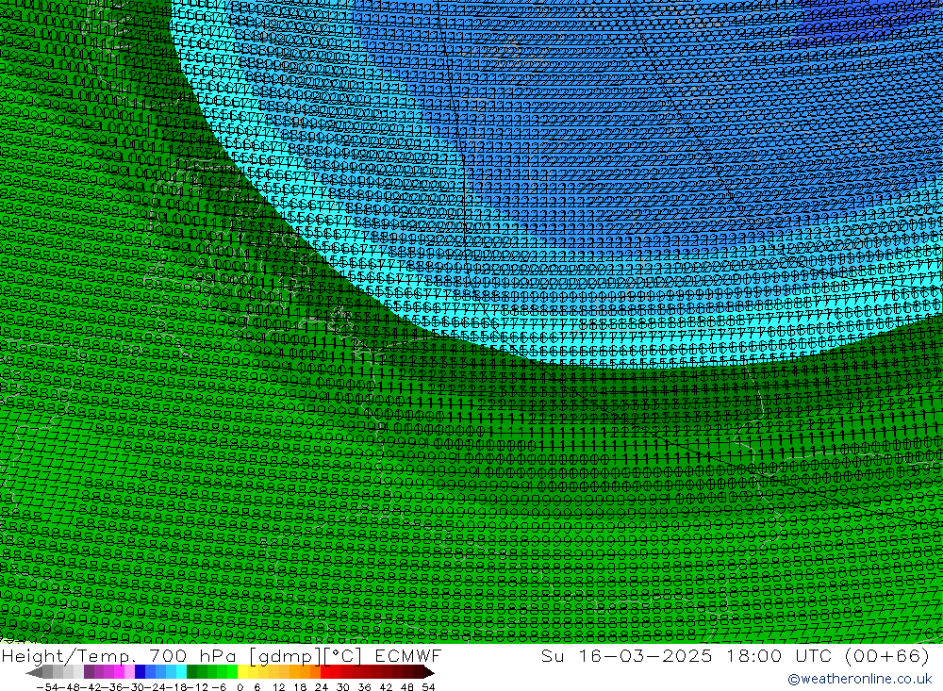Click the dark right arrow of the colorbar
This screenshot has width=943, height=691.
point(429,672)
